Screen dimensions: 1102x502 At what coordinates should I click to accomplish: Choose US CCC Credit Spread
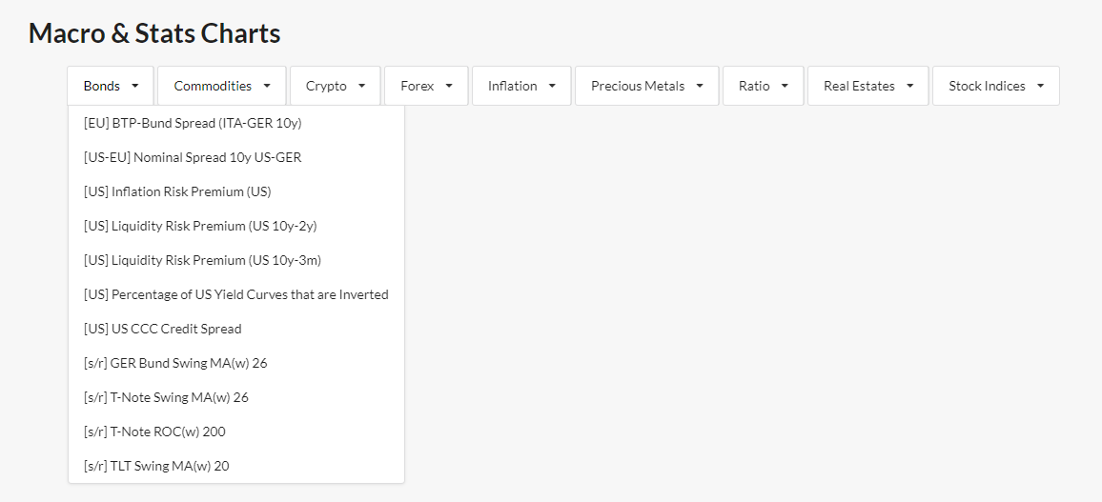click(x=236, y=329)
